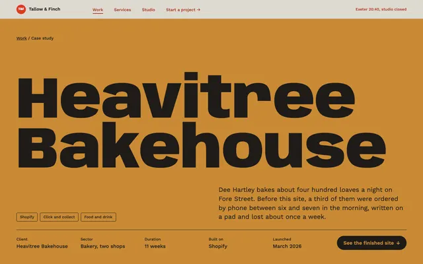Click the Client label

pyautogui.click(x=22, y=239)
